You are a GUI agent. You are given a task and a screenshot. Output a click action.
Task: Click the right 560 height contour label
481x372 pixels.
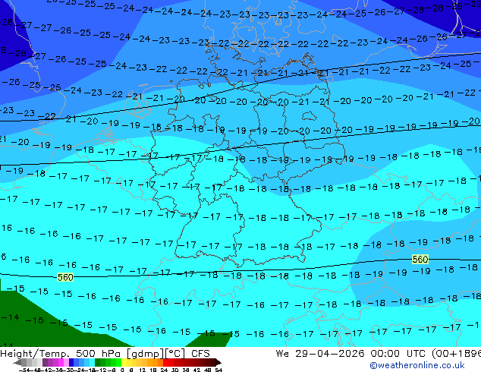(420, 260)
